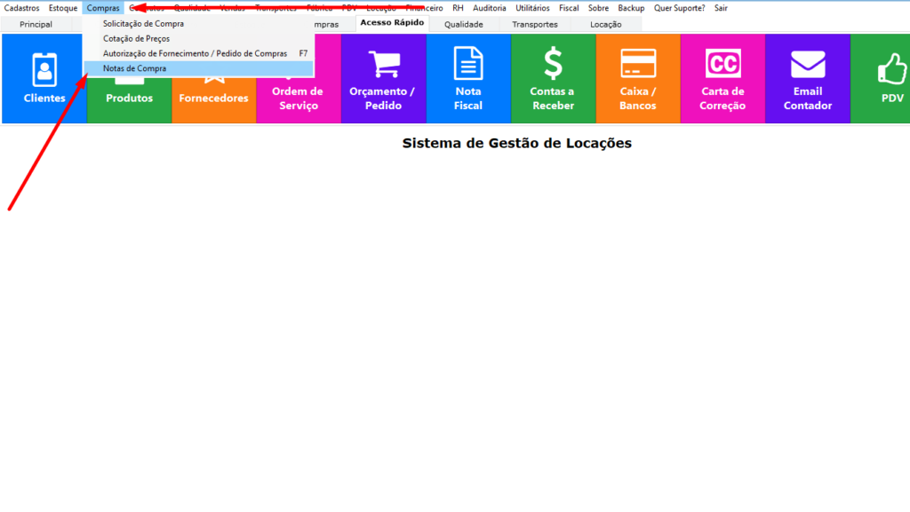Viewport: 910px width, 512px height.
Task: Expand the Cadastros menu
Action: pos(22,8)
